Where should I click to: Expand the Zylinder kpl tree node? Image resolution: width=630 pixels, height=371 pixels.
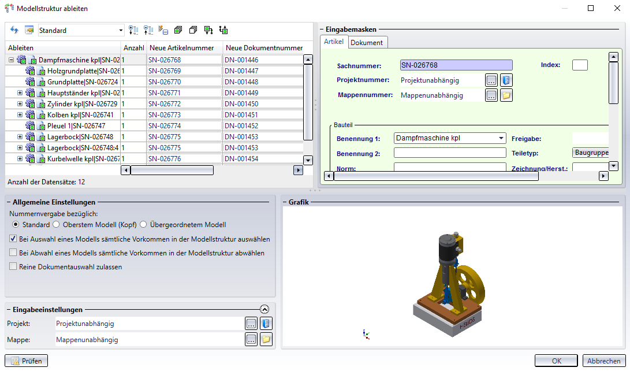(x=20, y=104)
